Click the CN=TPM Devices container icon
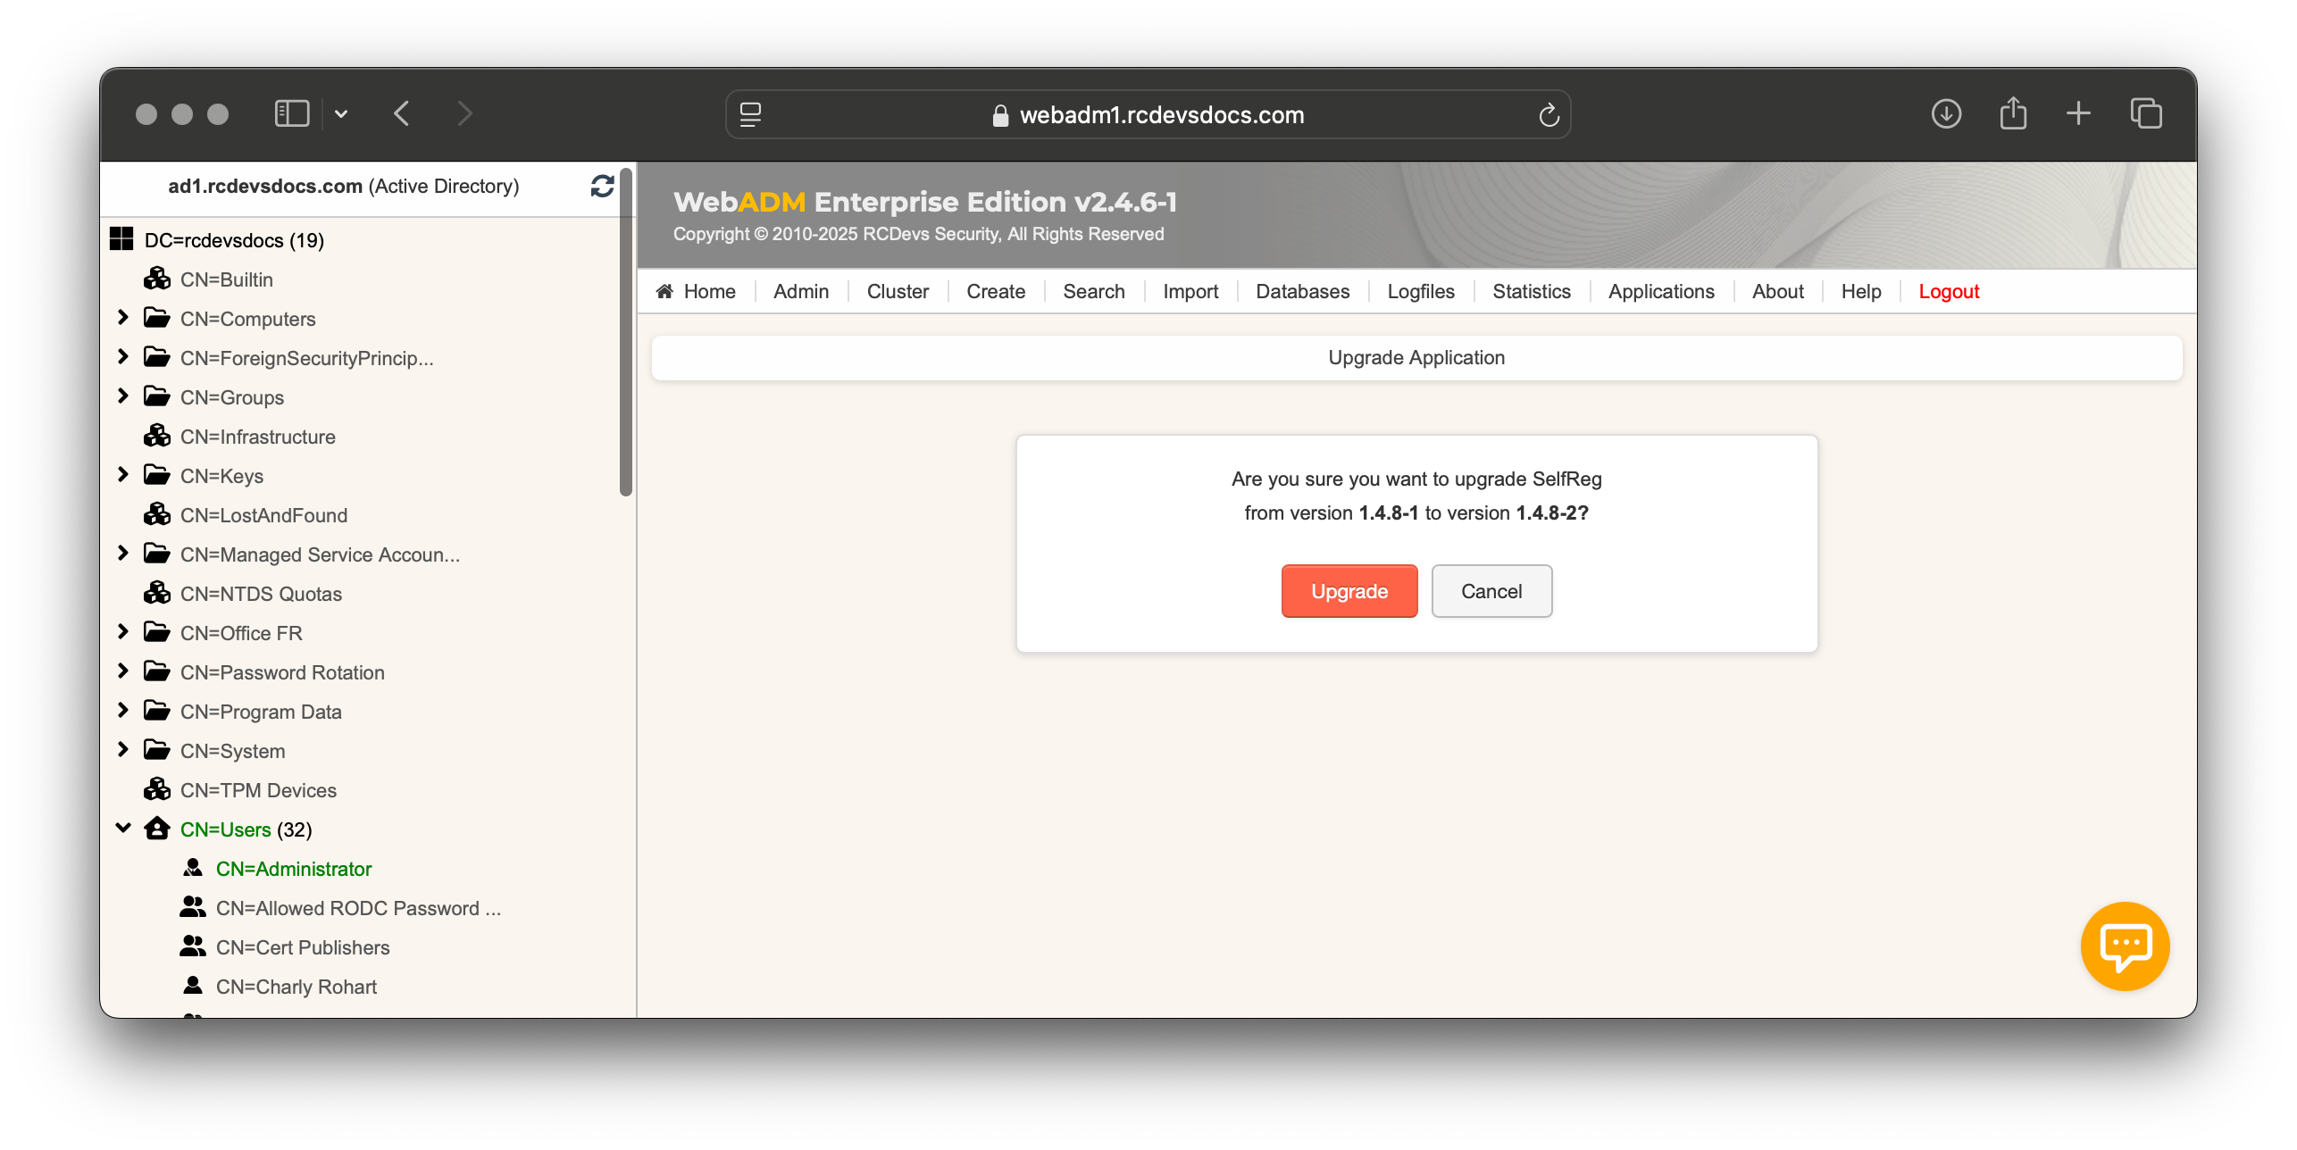Screen dimensions: 2297x1150 (157, 789)
